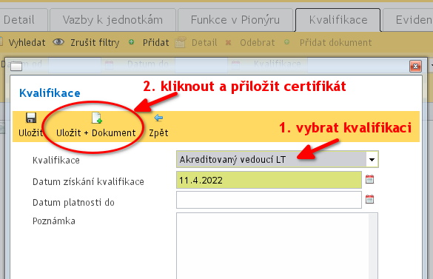
Task: Click the eye icon for Zrušit filtry
Action: coord(58,42)
